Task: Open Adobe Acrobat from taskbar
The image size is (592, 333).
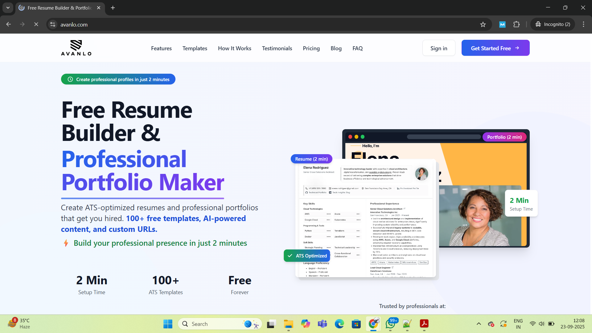Action: [424, 324]
